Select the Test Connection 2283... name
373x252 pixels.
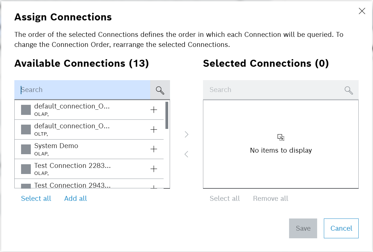click(x=72, y=165)
